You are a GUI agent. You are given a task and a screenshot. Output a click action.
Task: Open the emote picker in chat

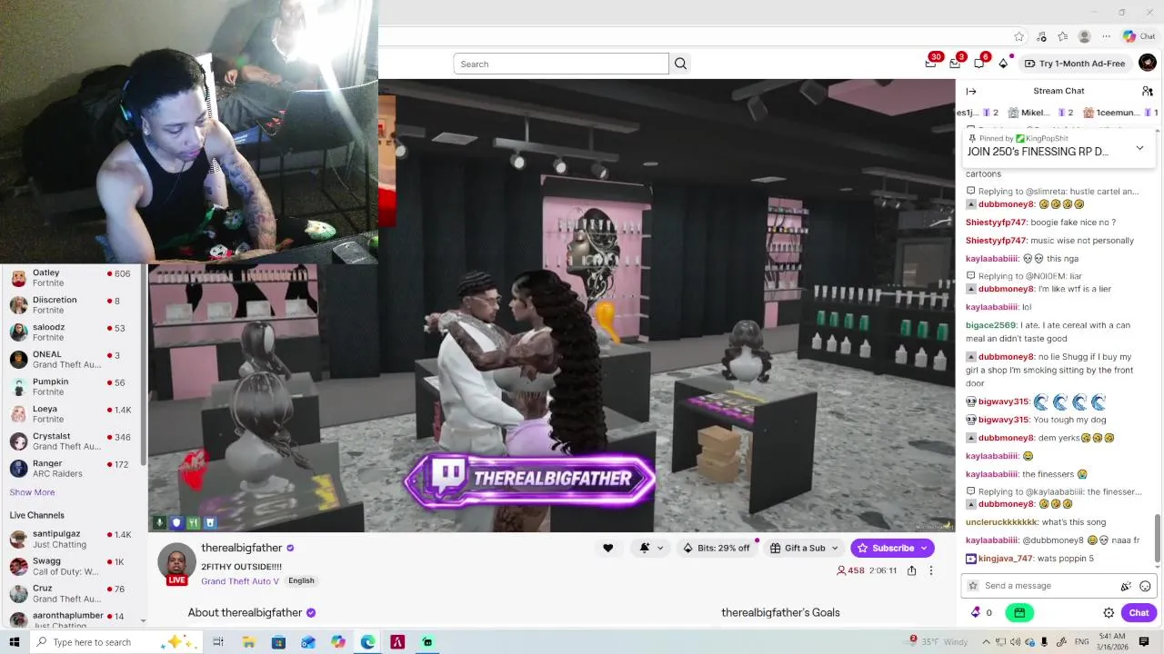[x=1145, y=586]
